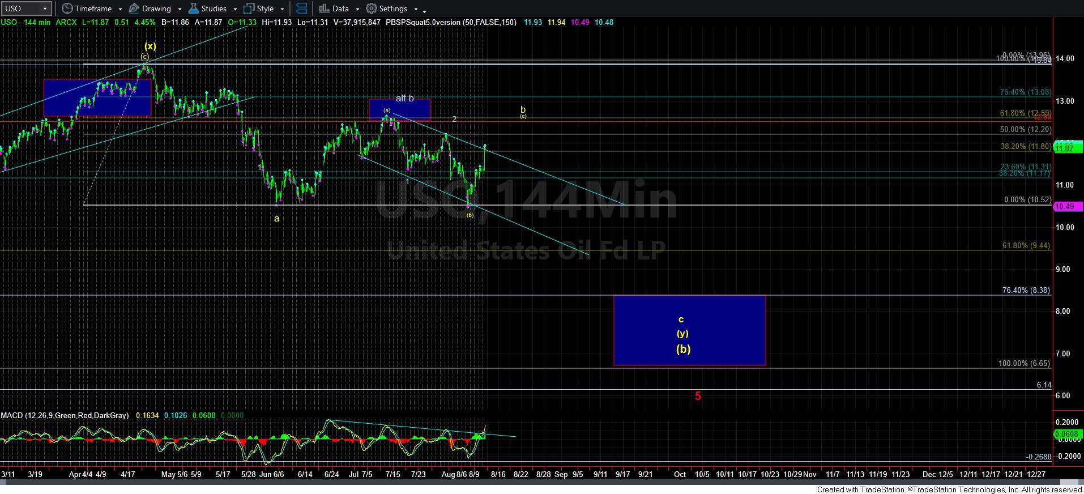The image size is (1084, 494).
Task: Click the ARCX exchange label
Action: [67, 22]
